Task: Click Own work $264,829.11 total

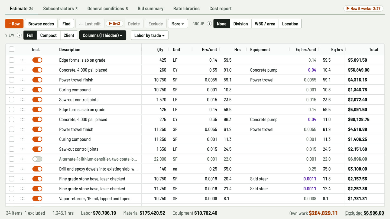Action: click(313, 213)
